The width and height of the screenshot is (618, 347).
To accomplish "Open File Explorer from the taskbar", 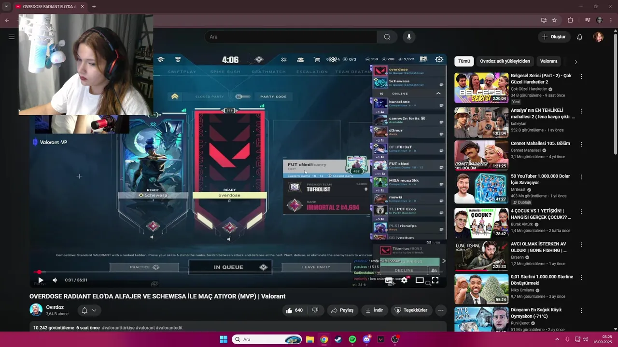I will [309, 339].
